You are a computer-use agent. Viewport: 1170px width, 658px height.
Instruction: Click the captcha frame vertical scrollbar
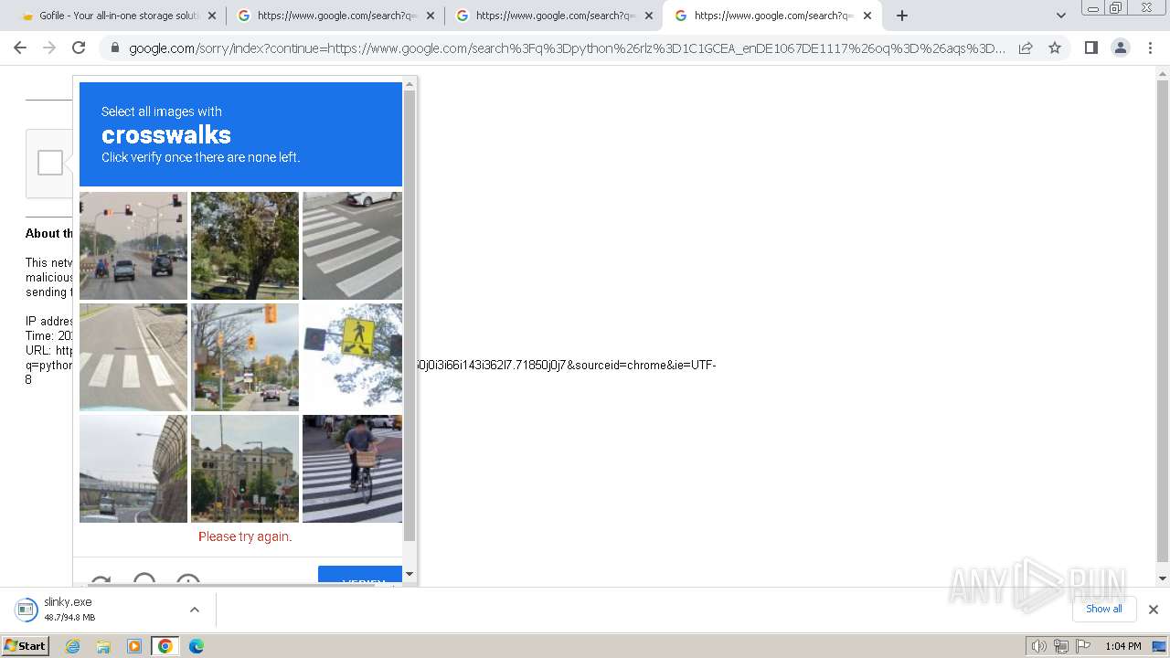409,315
